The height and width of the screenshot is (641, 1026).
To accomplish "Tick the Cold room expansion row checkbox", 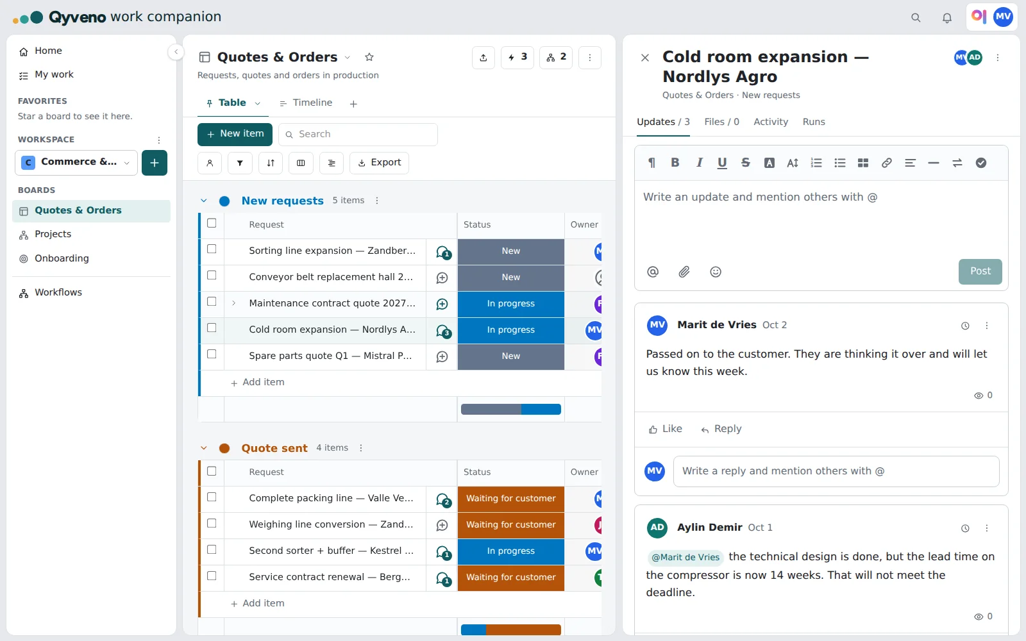I will [212, 328].
